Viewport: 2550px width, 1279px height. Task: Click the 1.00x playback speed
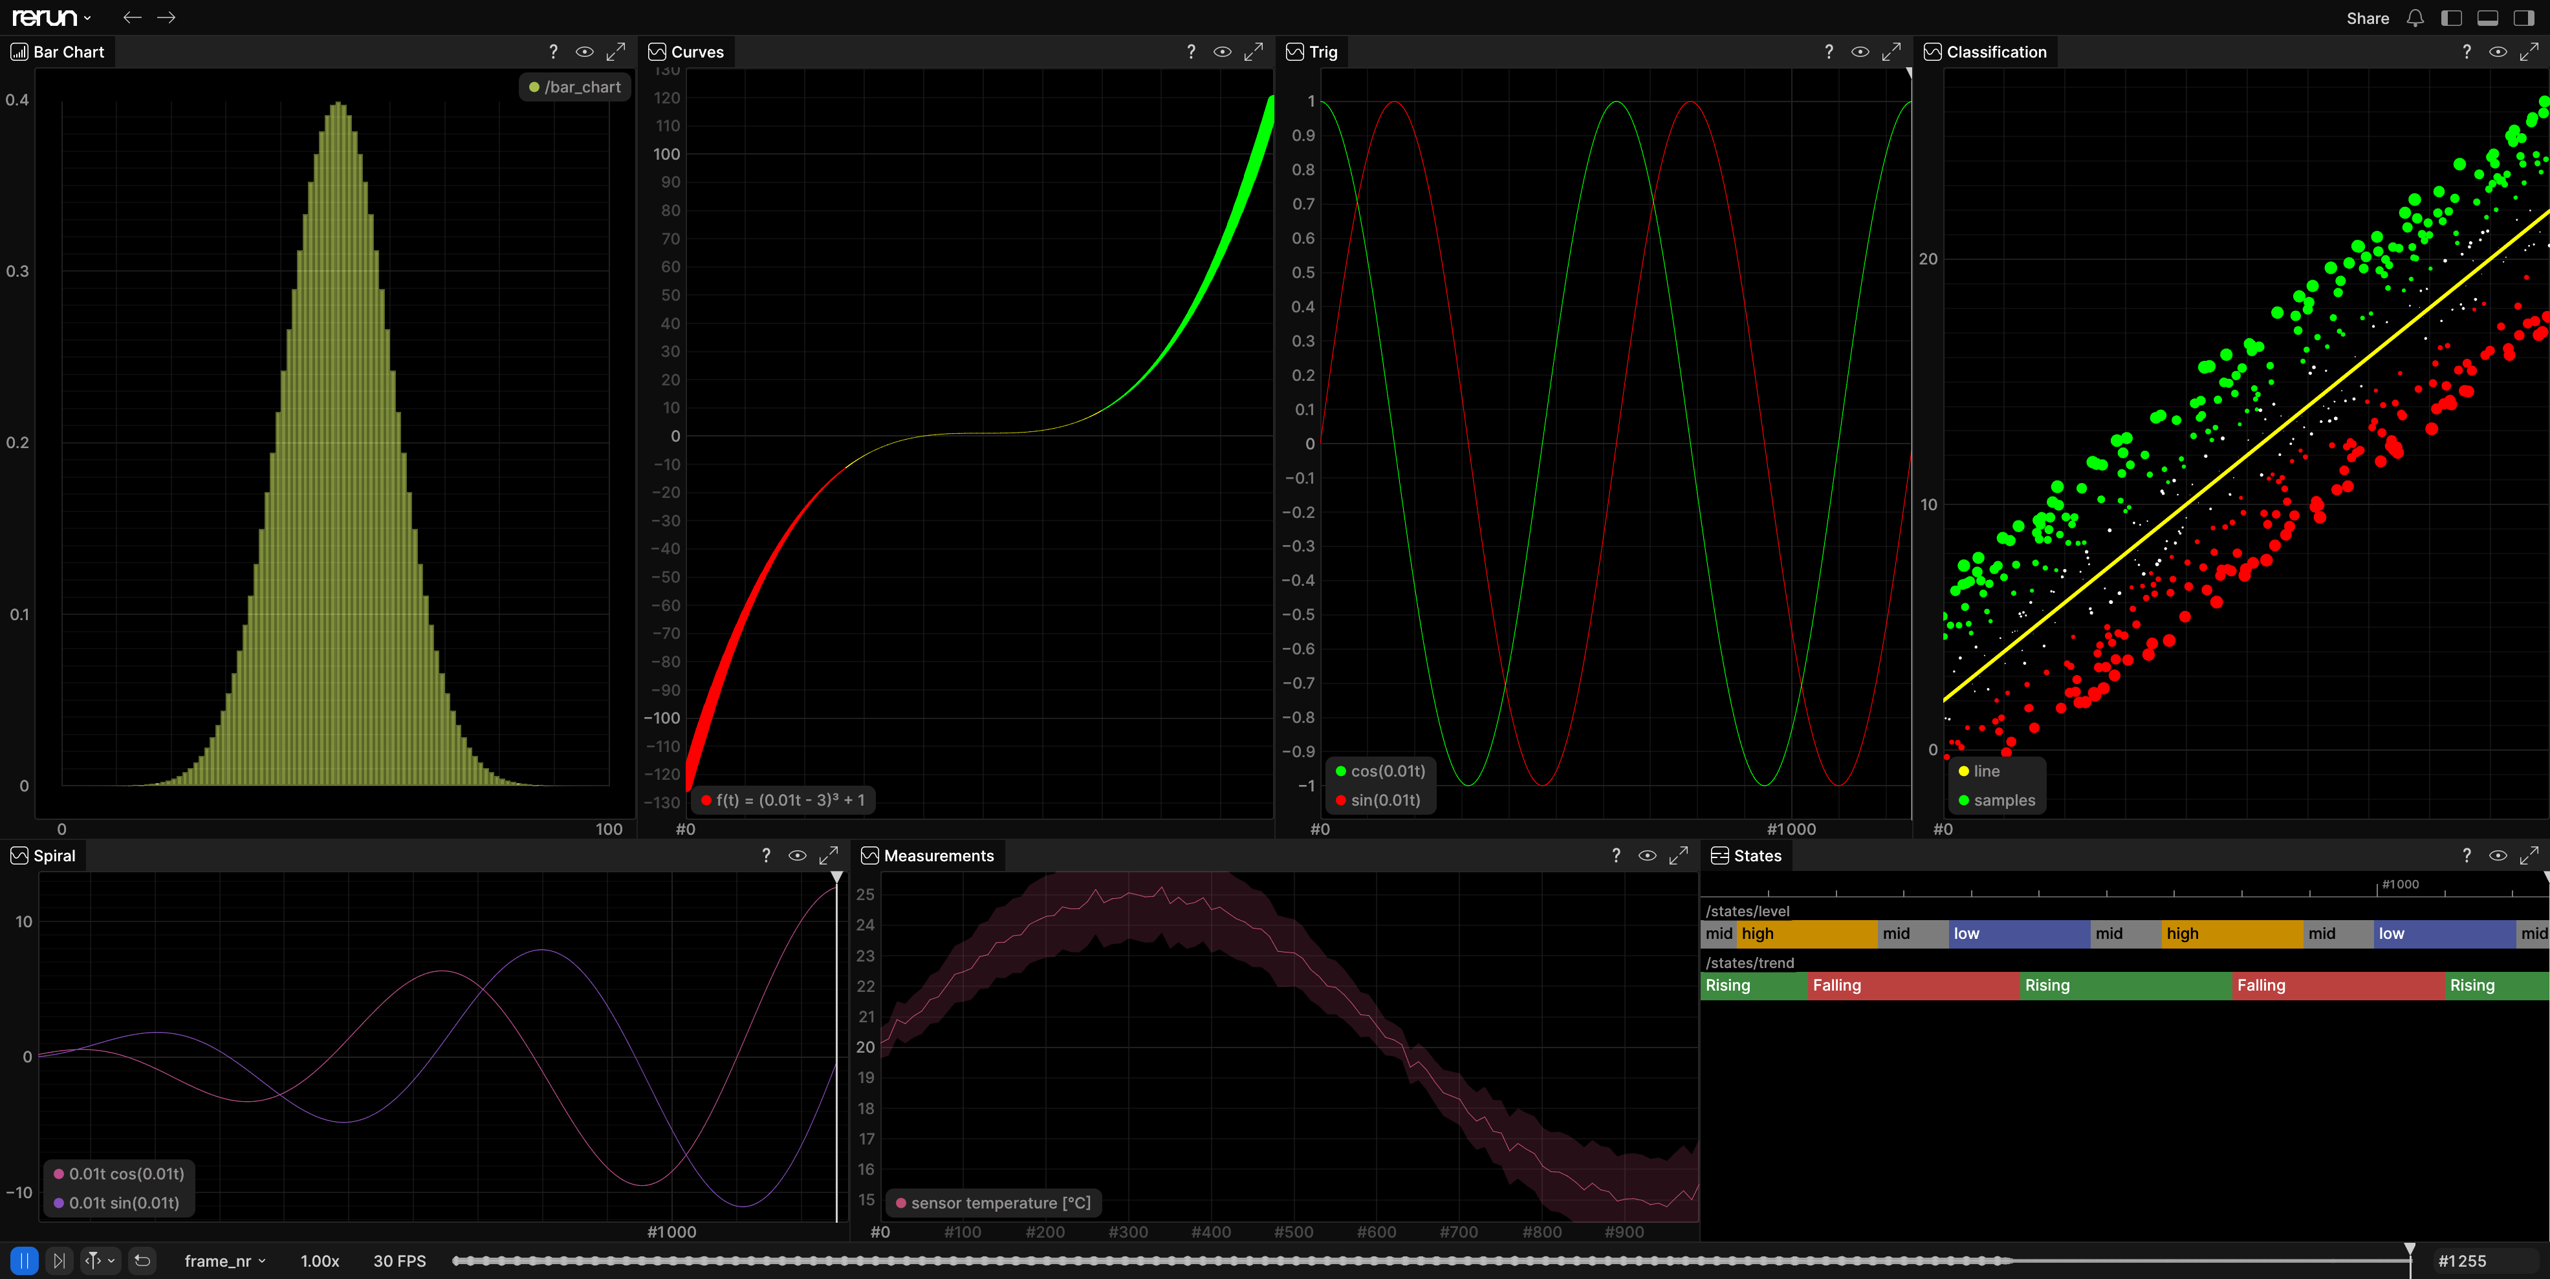(320, 1260)
